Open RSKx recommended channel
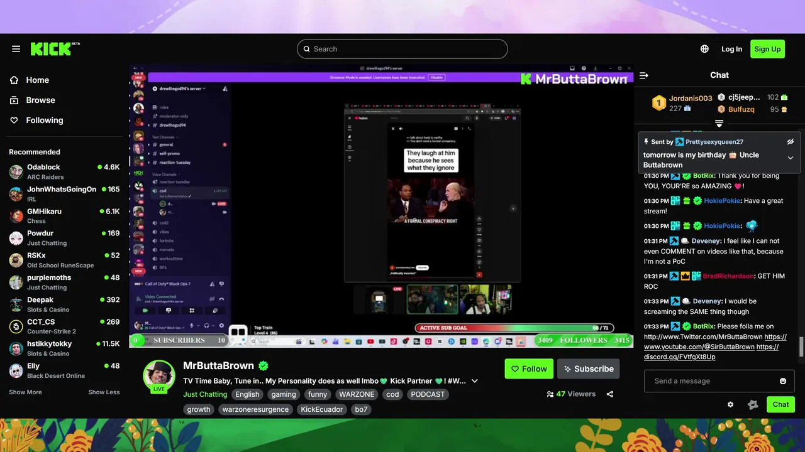The height and width of the screenshot is (452, 805). 64,260
